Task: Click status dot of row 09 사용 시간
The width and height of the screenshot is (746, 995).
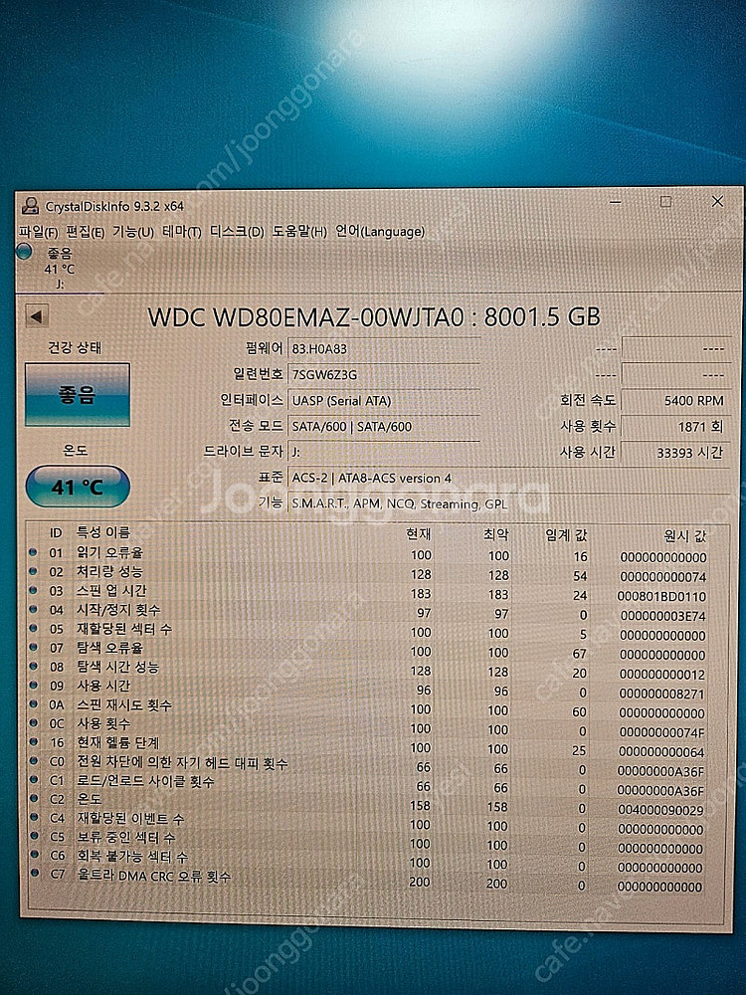Action: 33,686
